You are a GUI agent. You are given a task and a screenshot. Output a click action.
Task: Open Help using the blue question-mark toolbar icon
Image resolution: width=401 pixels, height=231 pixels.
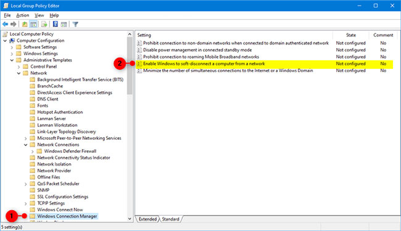tap(56, 24)
